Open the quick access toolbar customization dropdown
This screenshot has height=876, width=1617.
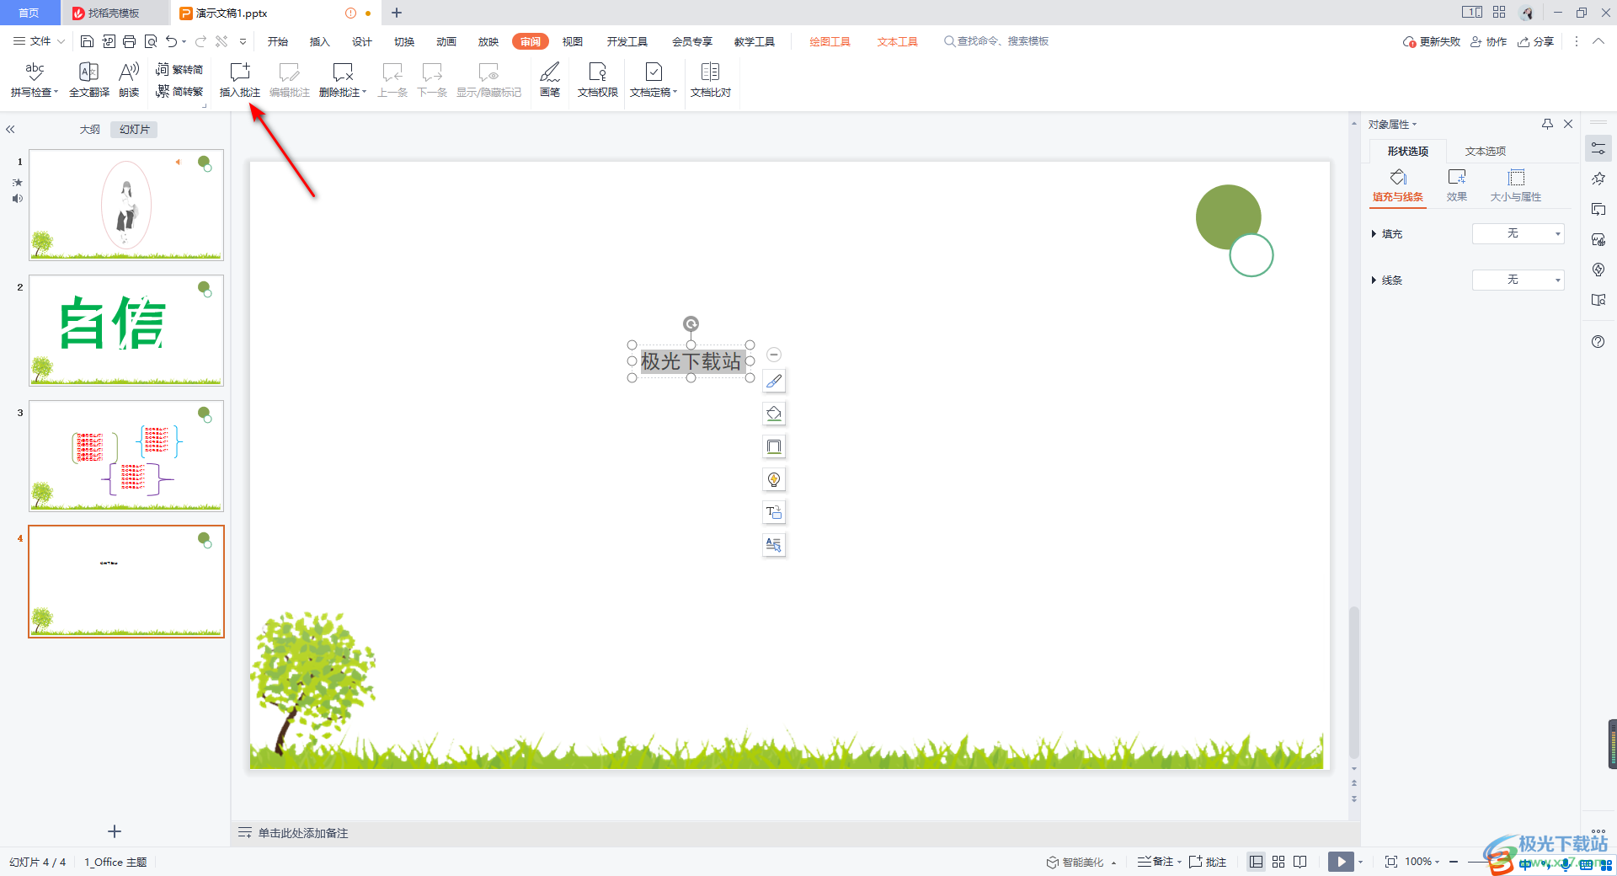(x=243, y=41)
